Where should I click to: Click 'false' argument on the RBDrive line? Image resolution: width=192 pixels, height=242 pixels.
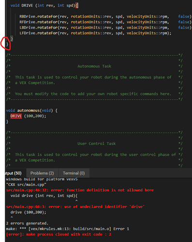point(184,16)
